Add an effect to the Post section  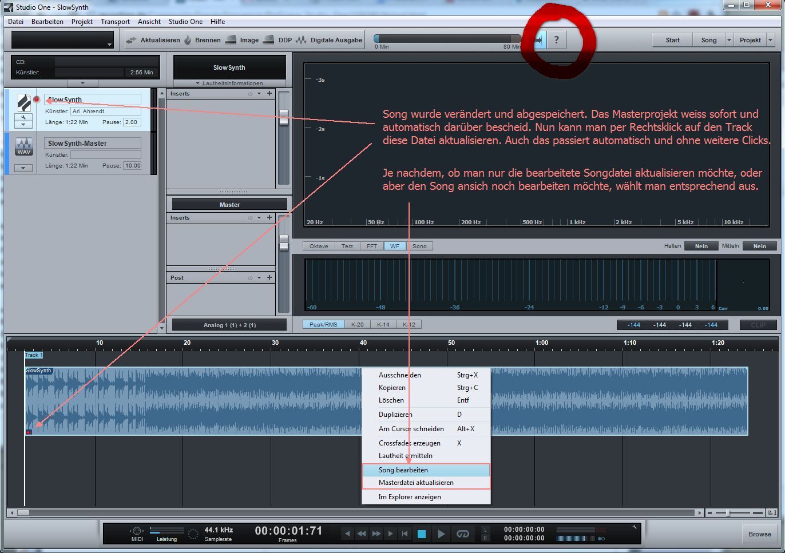(269, 277)
